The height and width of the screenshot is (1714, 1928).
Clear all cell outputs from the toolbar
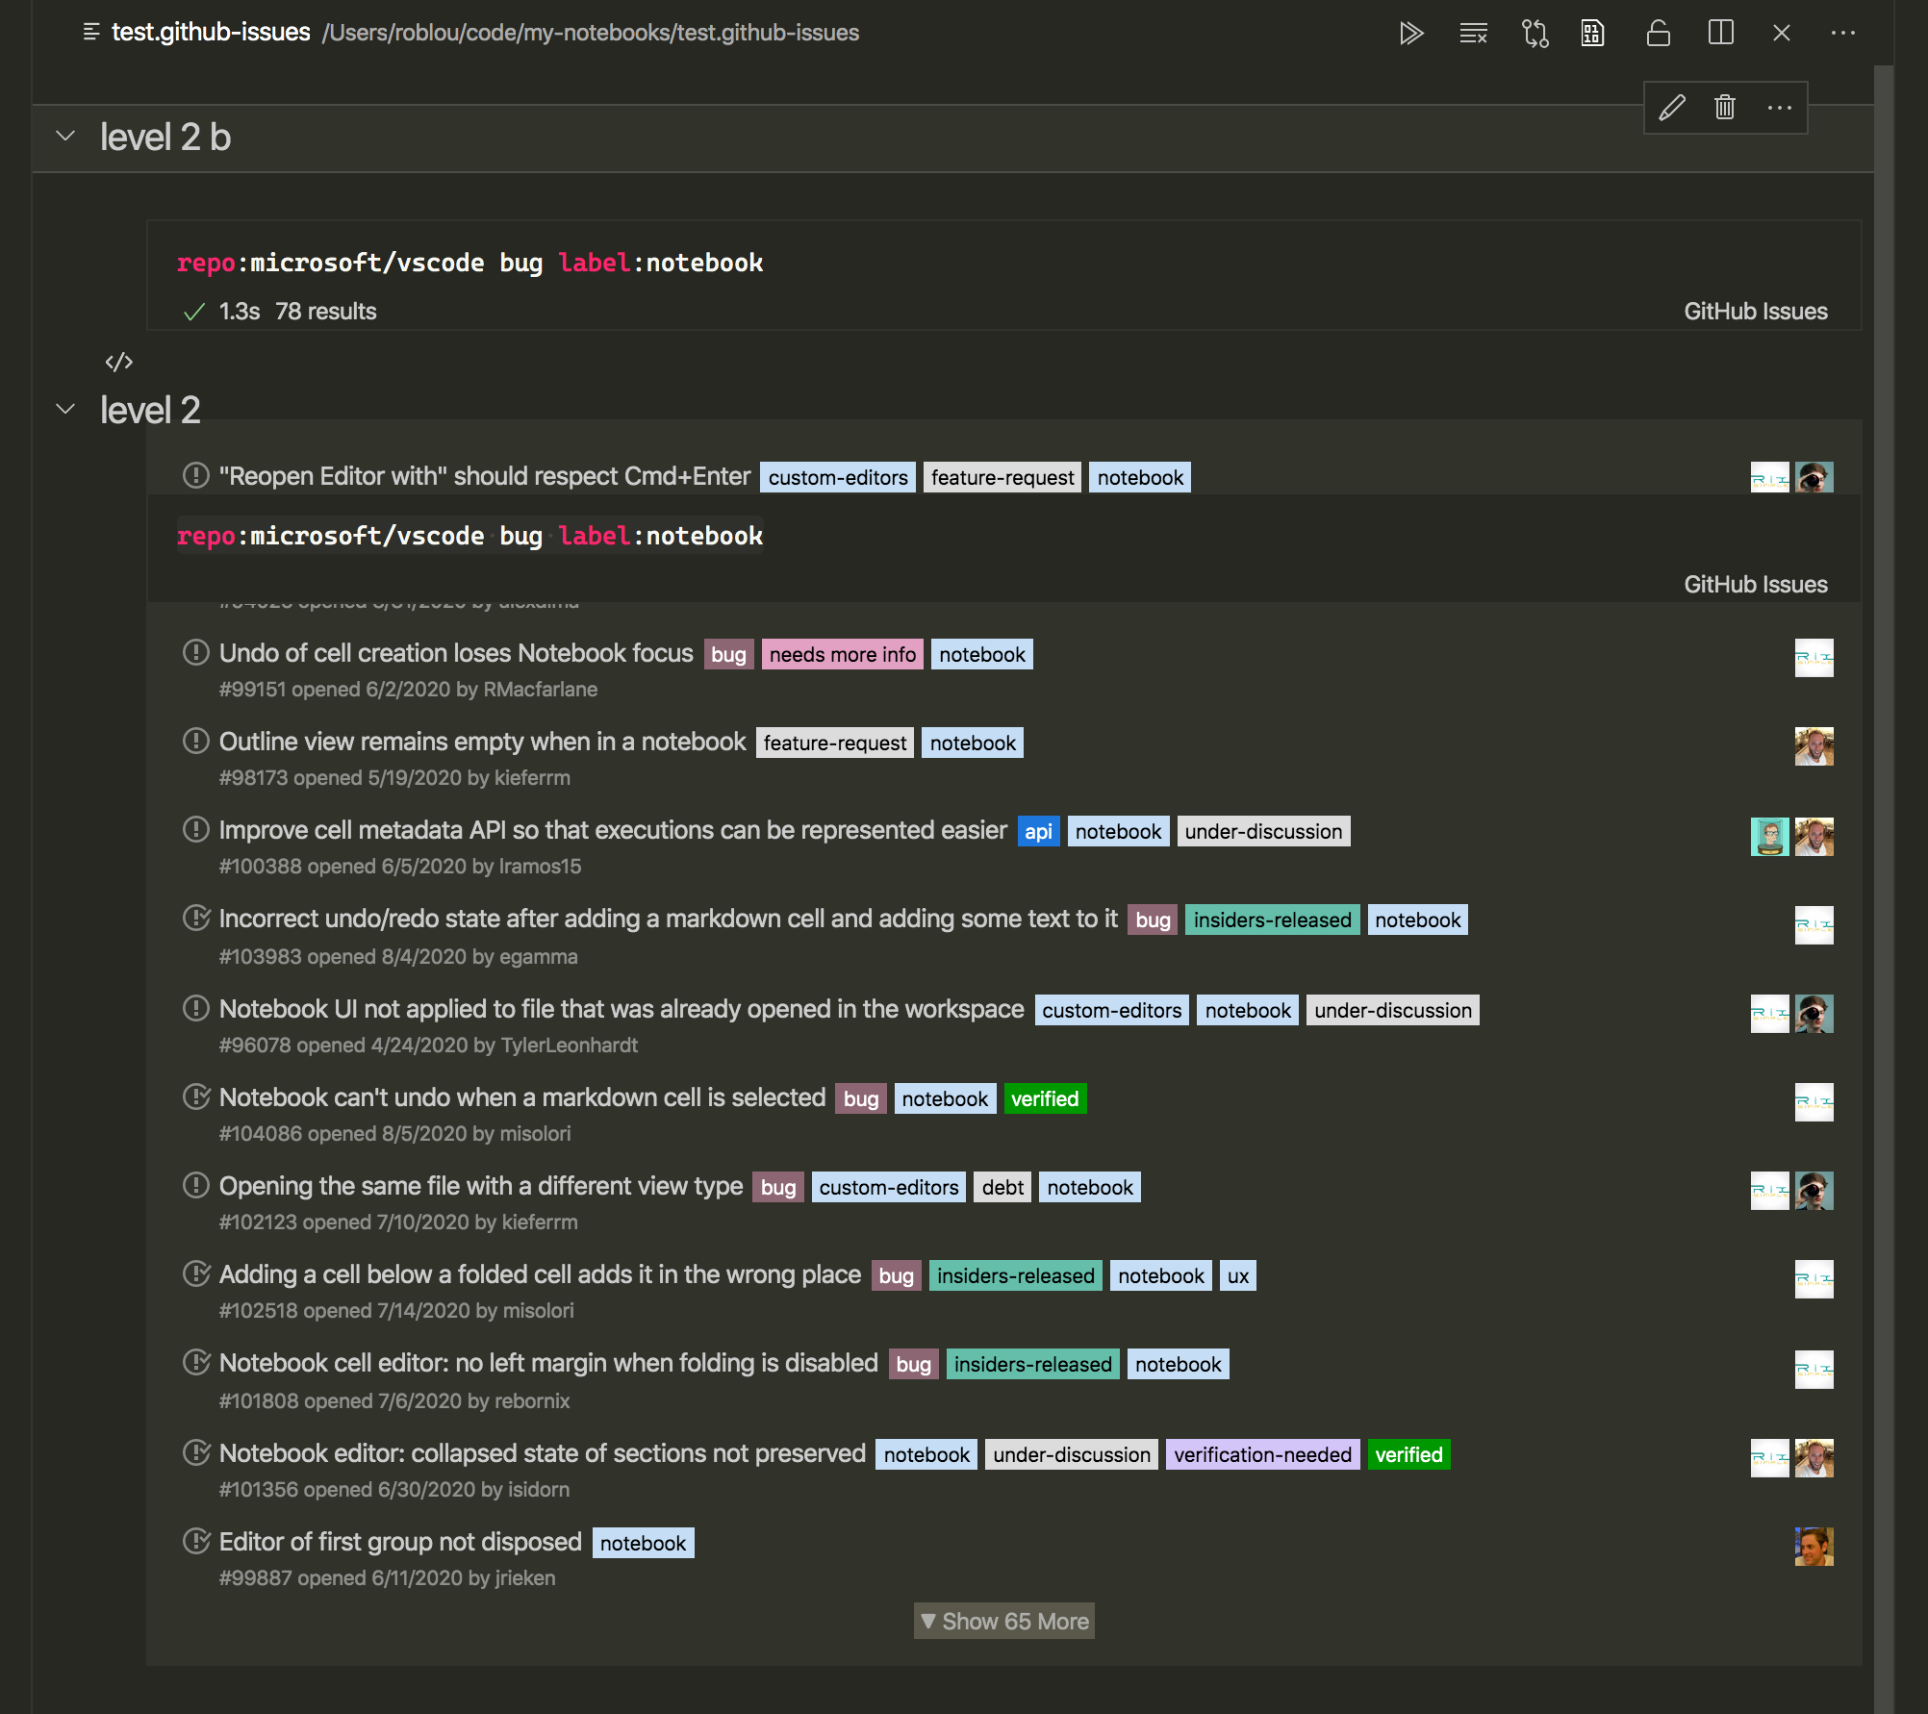1473,34
